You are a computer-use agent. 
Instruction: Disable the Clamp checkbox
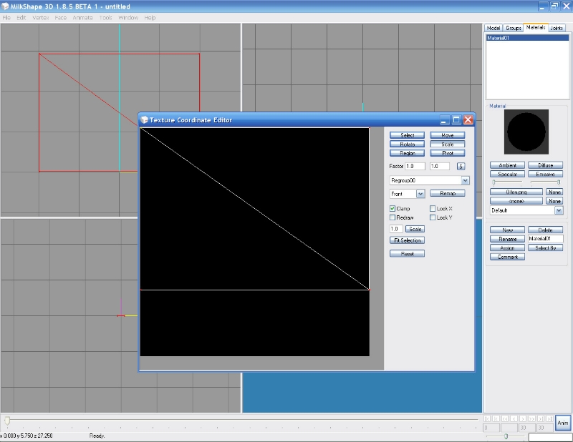click(x=393, y=208)
